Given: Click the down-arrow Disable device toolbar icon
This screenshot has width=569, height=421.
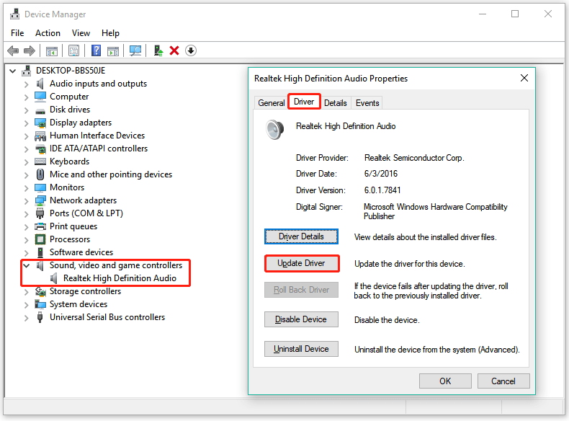Looking at the screenshot, I should click(x=191, y=50).
